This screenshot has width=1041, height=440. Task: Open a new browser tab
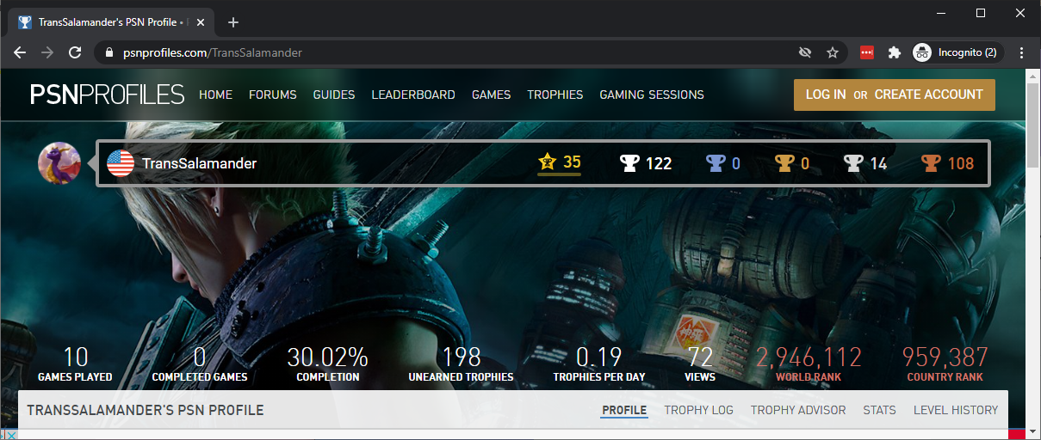tap(232, 22)
